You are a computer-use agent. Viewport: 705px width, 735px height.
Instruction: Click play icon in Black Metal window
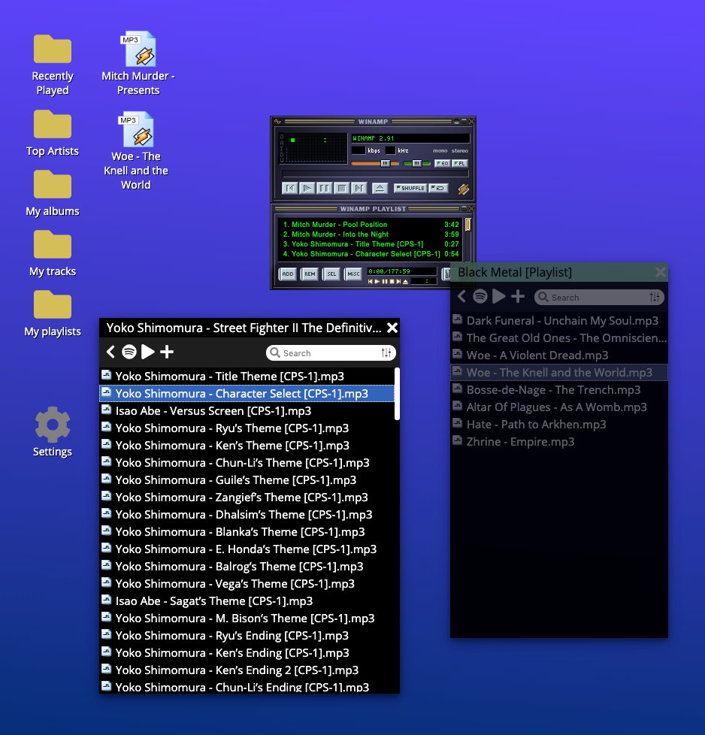coord(499,296)
